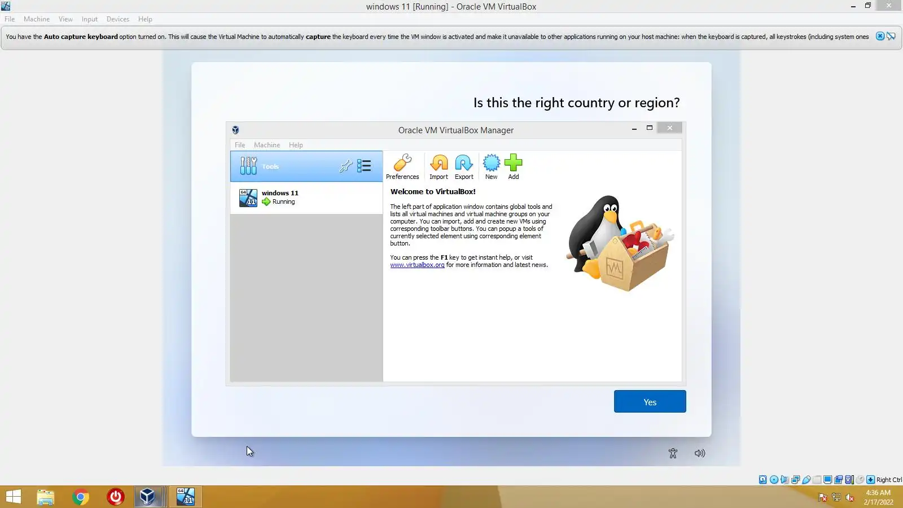Close the VirtualBox Manager window
The image size is (903, 508).
(670, 128)
